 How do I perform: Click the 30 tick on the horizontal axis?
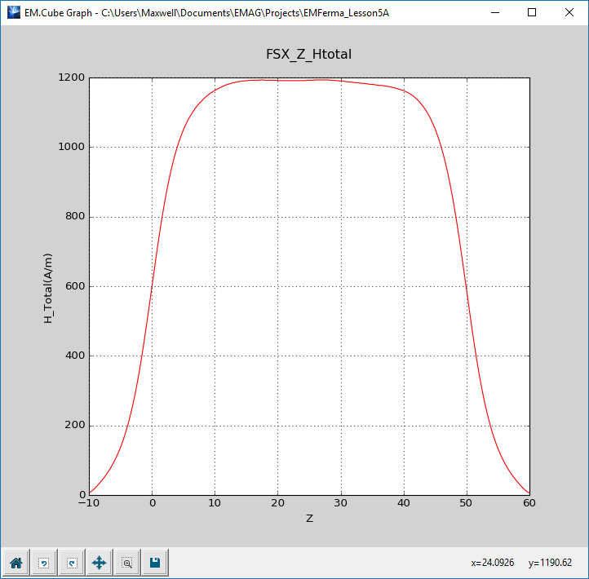pyautogui.click(x=341, y=506)
